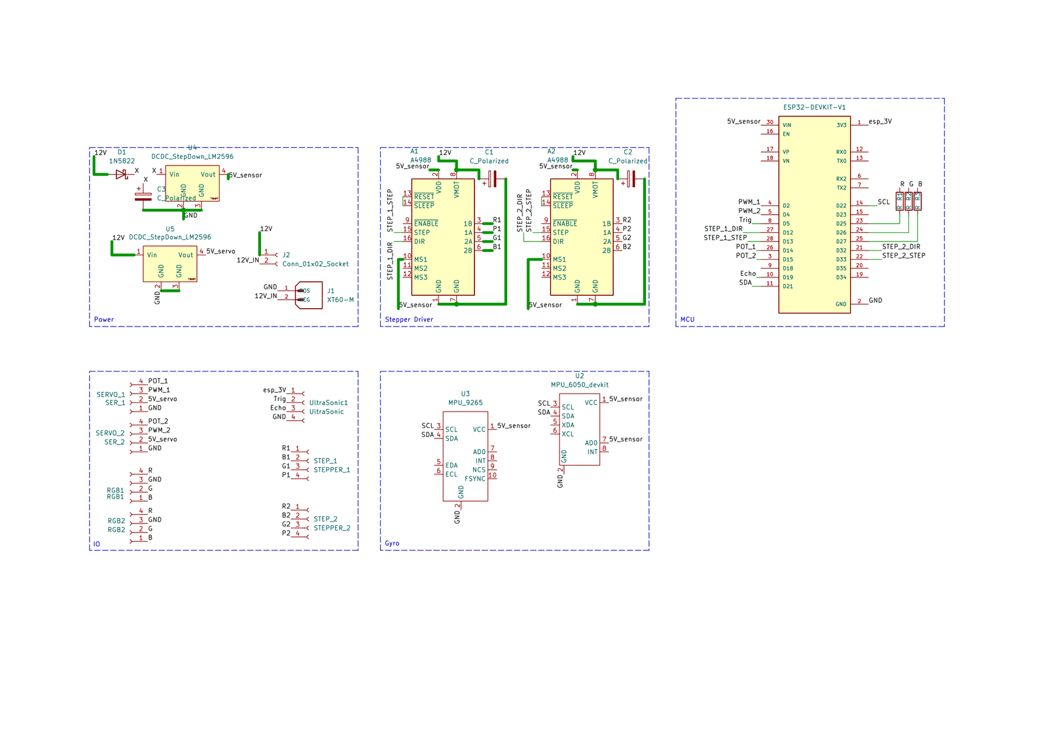Click the STEPPER_2 connector label
This screenshot has width=1047, height=740.
[332, 528]
